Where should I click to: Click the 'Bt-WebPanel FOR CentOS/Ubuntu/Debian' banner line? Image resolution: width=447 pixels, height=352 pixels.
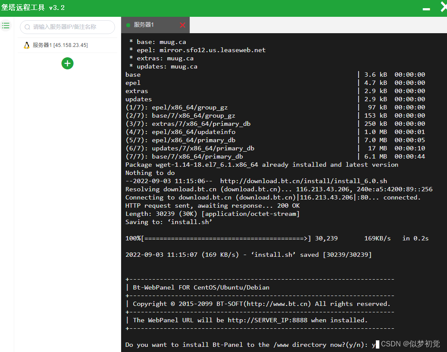pyautogui.click(x=201, y=287)
